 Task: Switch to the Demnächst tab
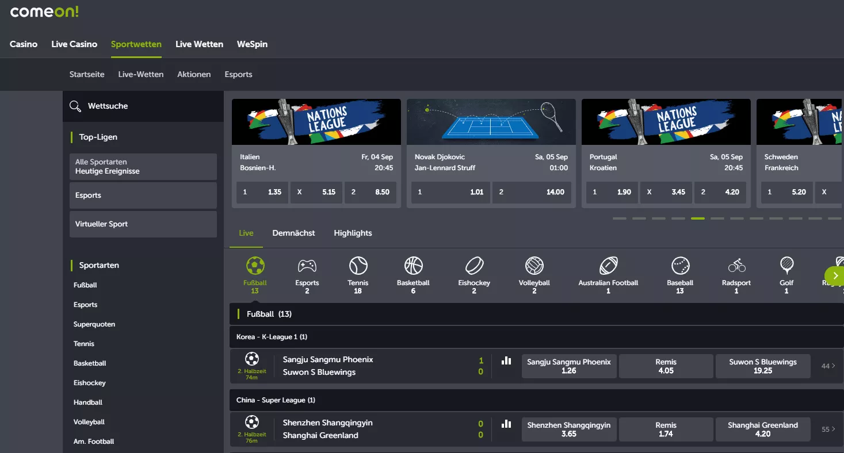pyautogui.click(x=294, y=233)
